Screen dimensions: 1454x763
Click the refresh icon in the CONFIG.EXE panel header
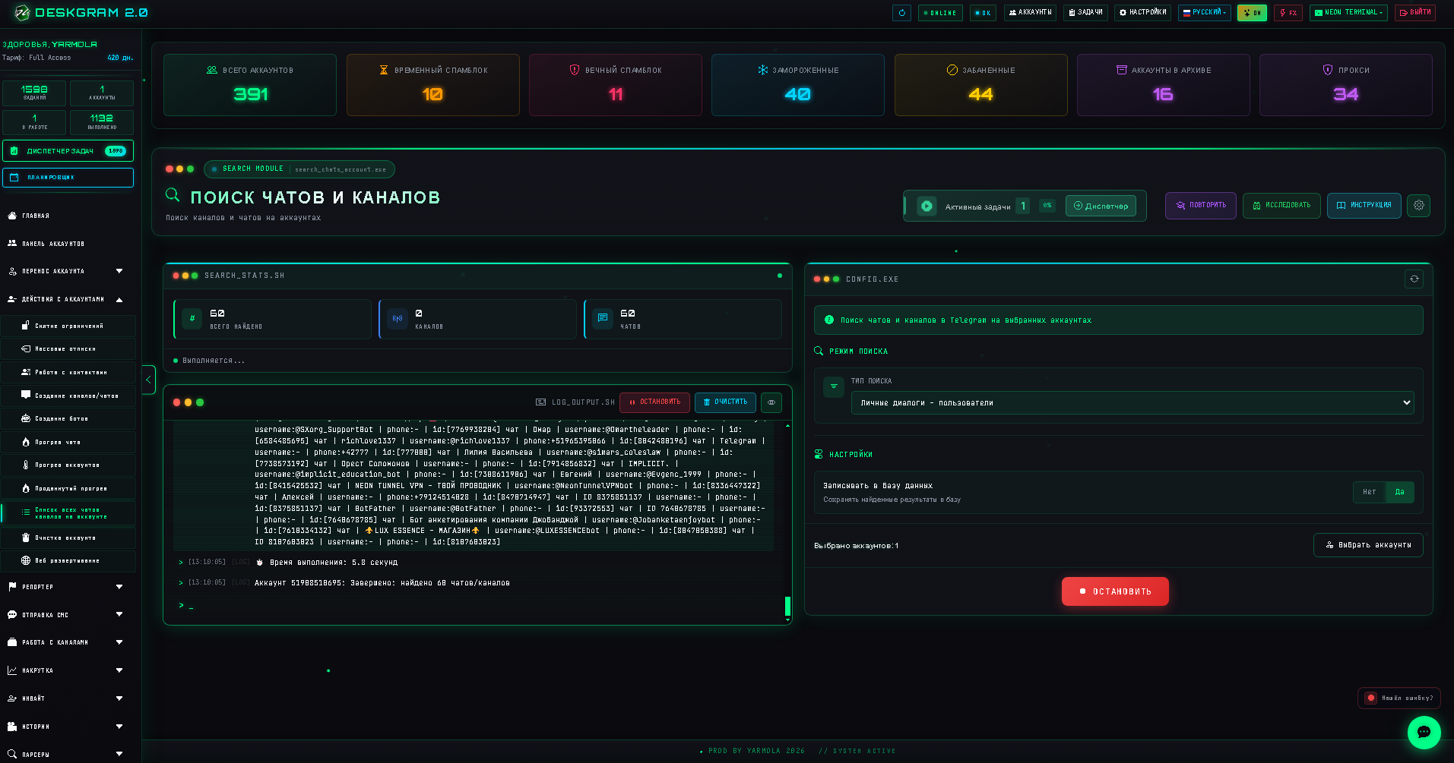point(1414,279)
